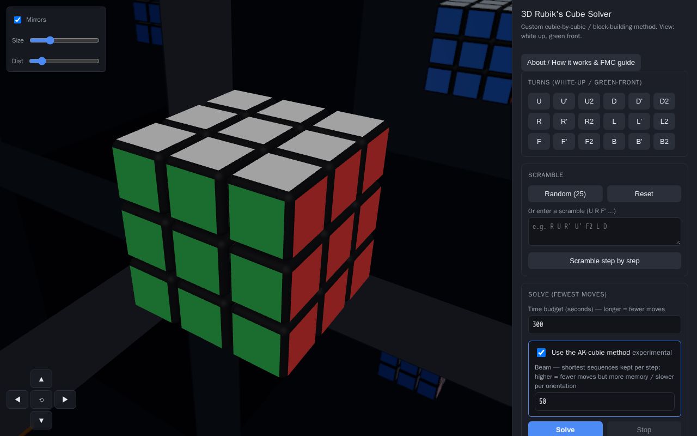Adjust the Size slider
The image size is (697, 436).
[x=64, y=40]
